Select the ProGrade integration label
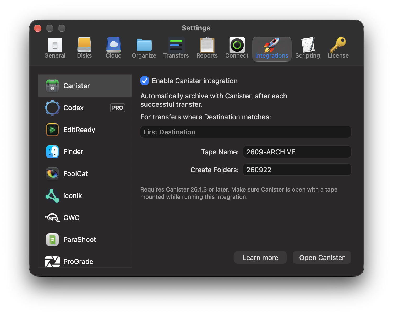Viewport: 393px width, 315px height. click(78, 262)
